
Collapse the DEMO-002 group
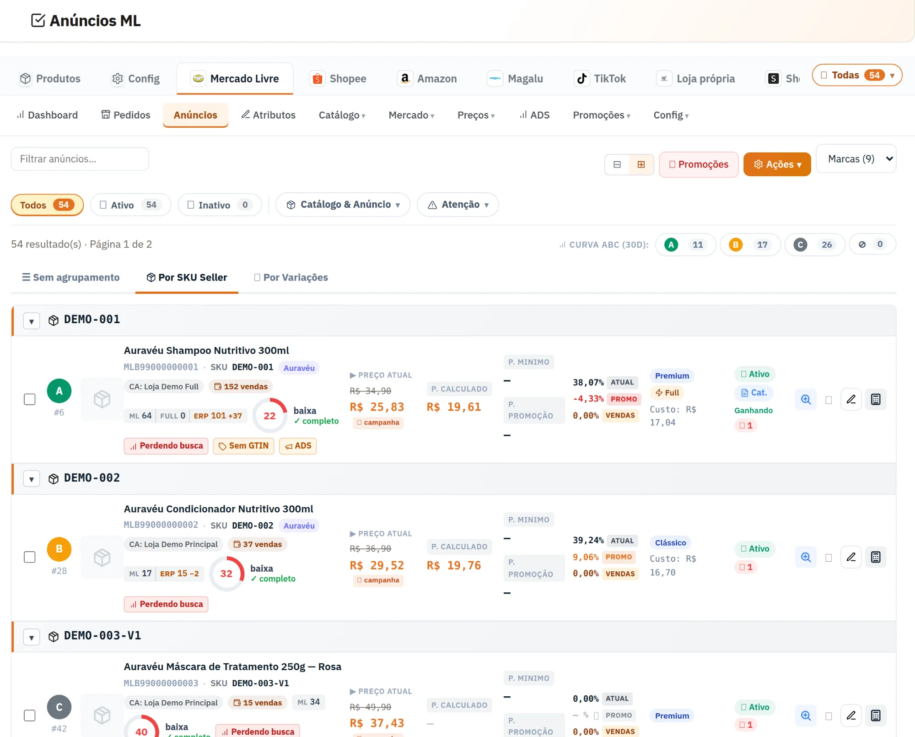[32, 479]
